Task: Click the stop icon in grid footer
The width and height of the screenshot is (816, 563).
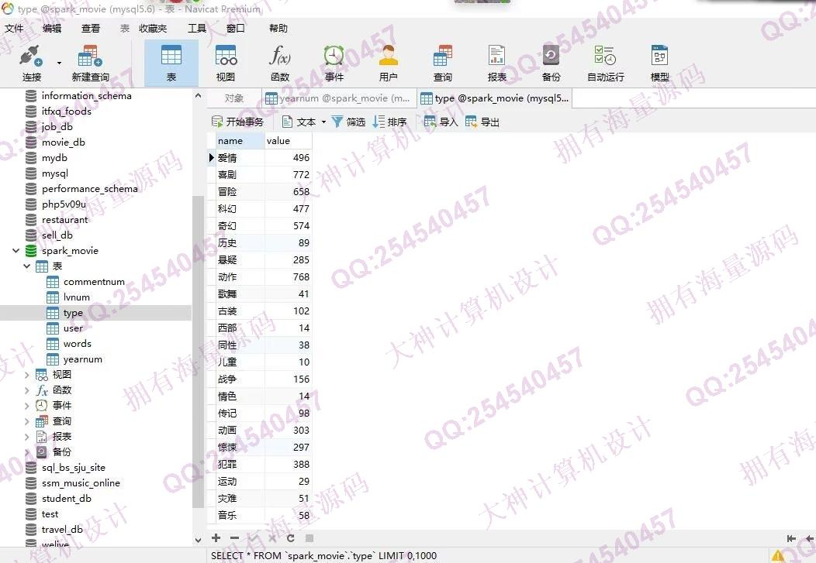Action: click(x=309, y=538)
